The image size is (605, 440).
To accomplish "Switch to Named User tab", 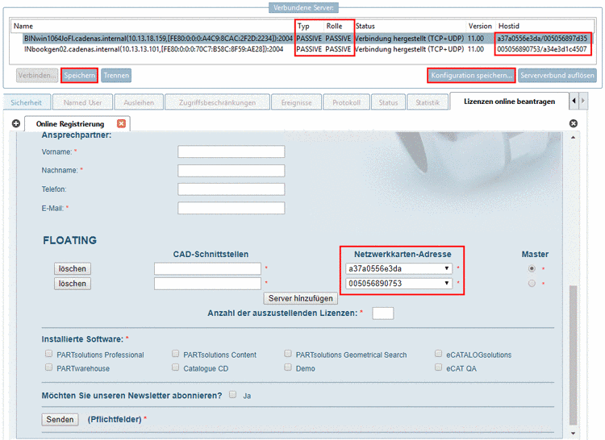I will [x=82, y=102].
